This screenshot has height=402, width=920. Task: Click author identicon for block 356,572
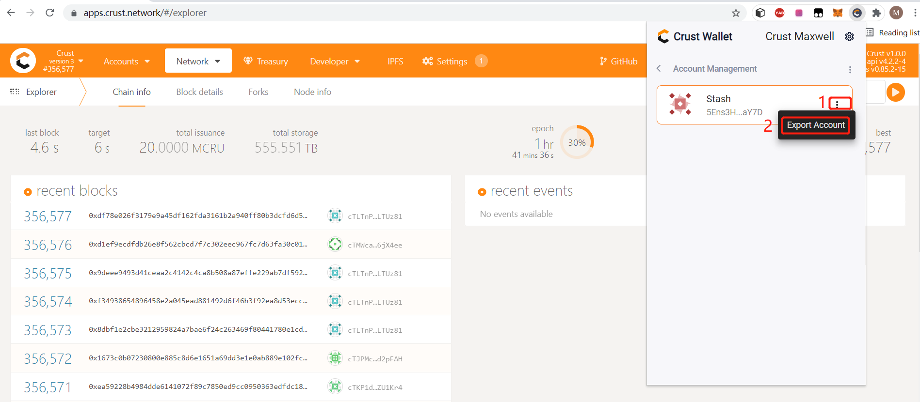tap(335, 358)
